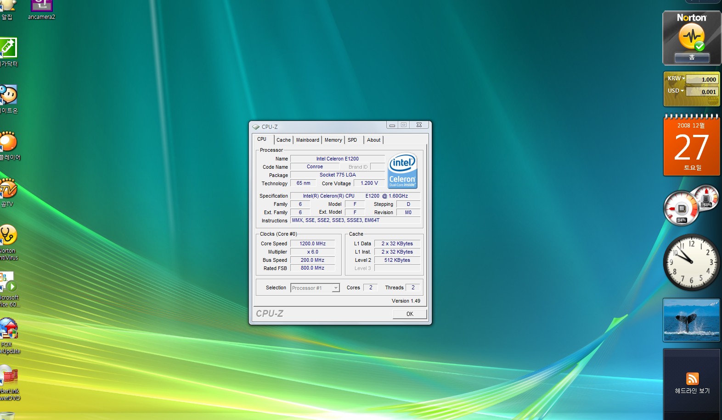Switch to the CPU tab
Screen dimensions: 722x420
tap(262, 139)
